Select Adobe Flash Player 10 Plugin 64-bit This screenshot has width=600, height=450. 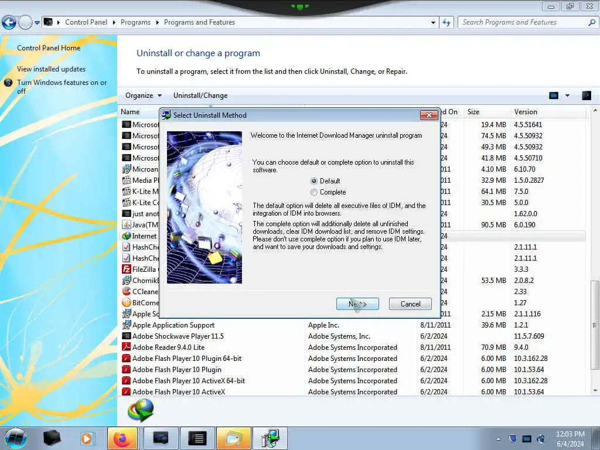353,358
